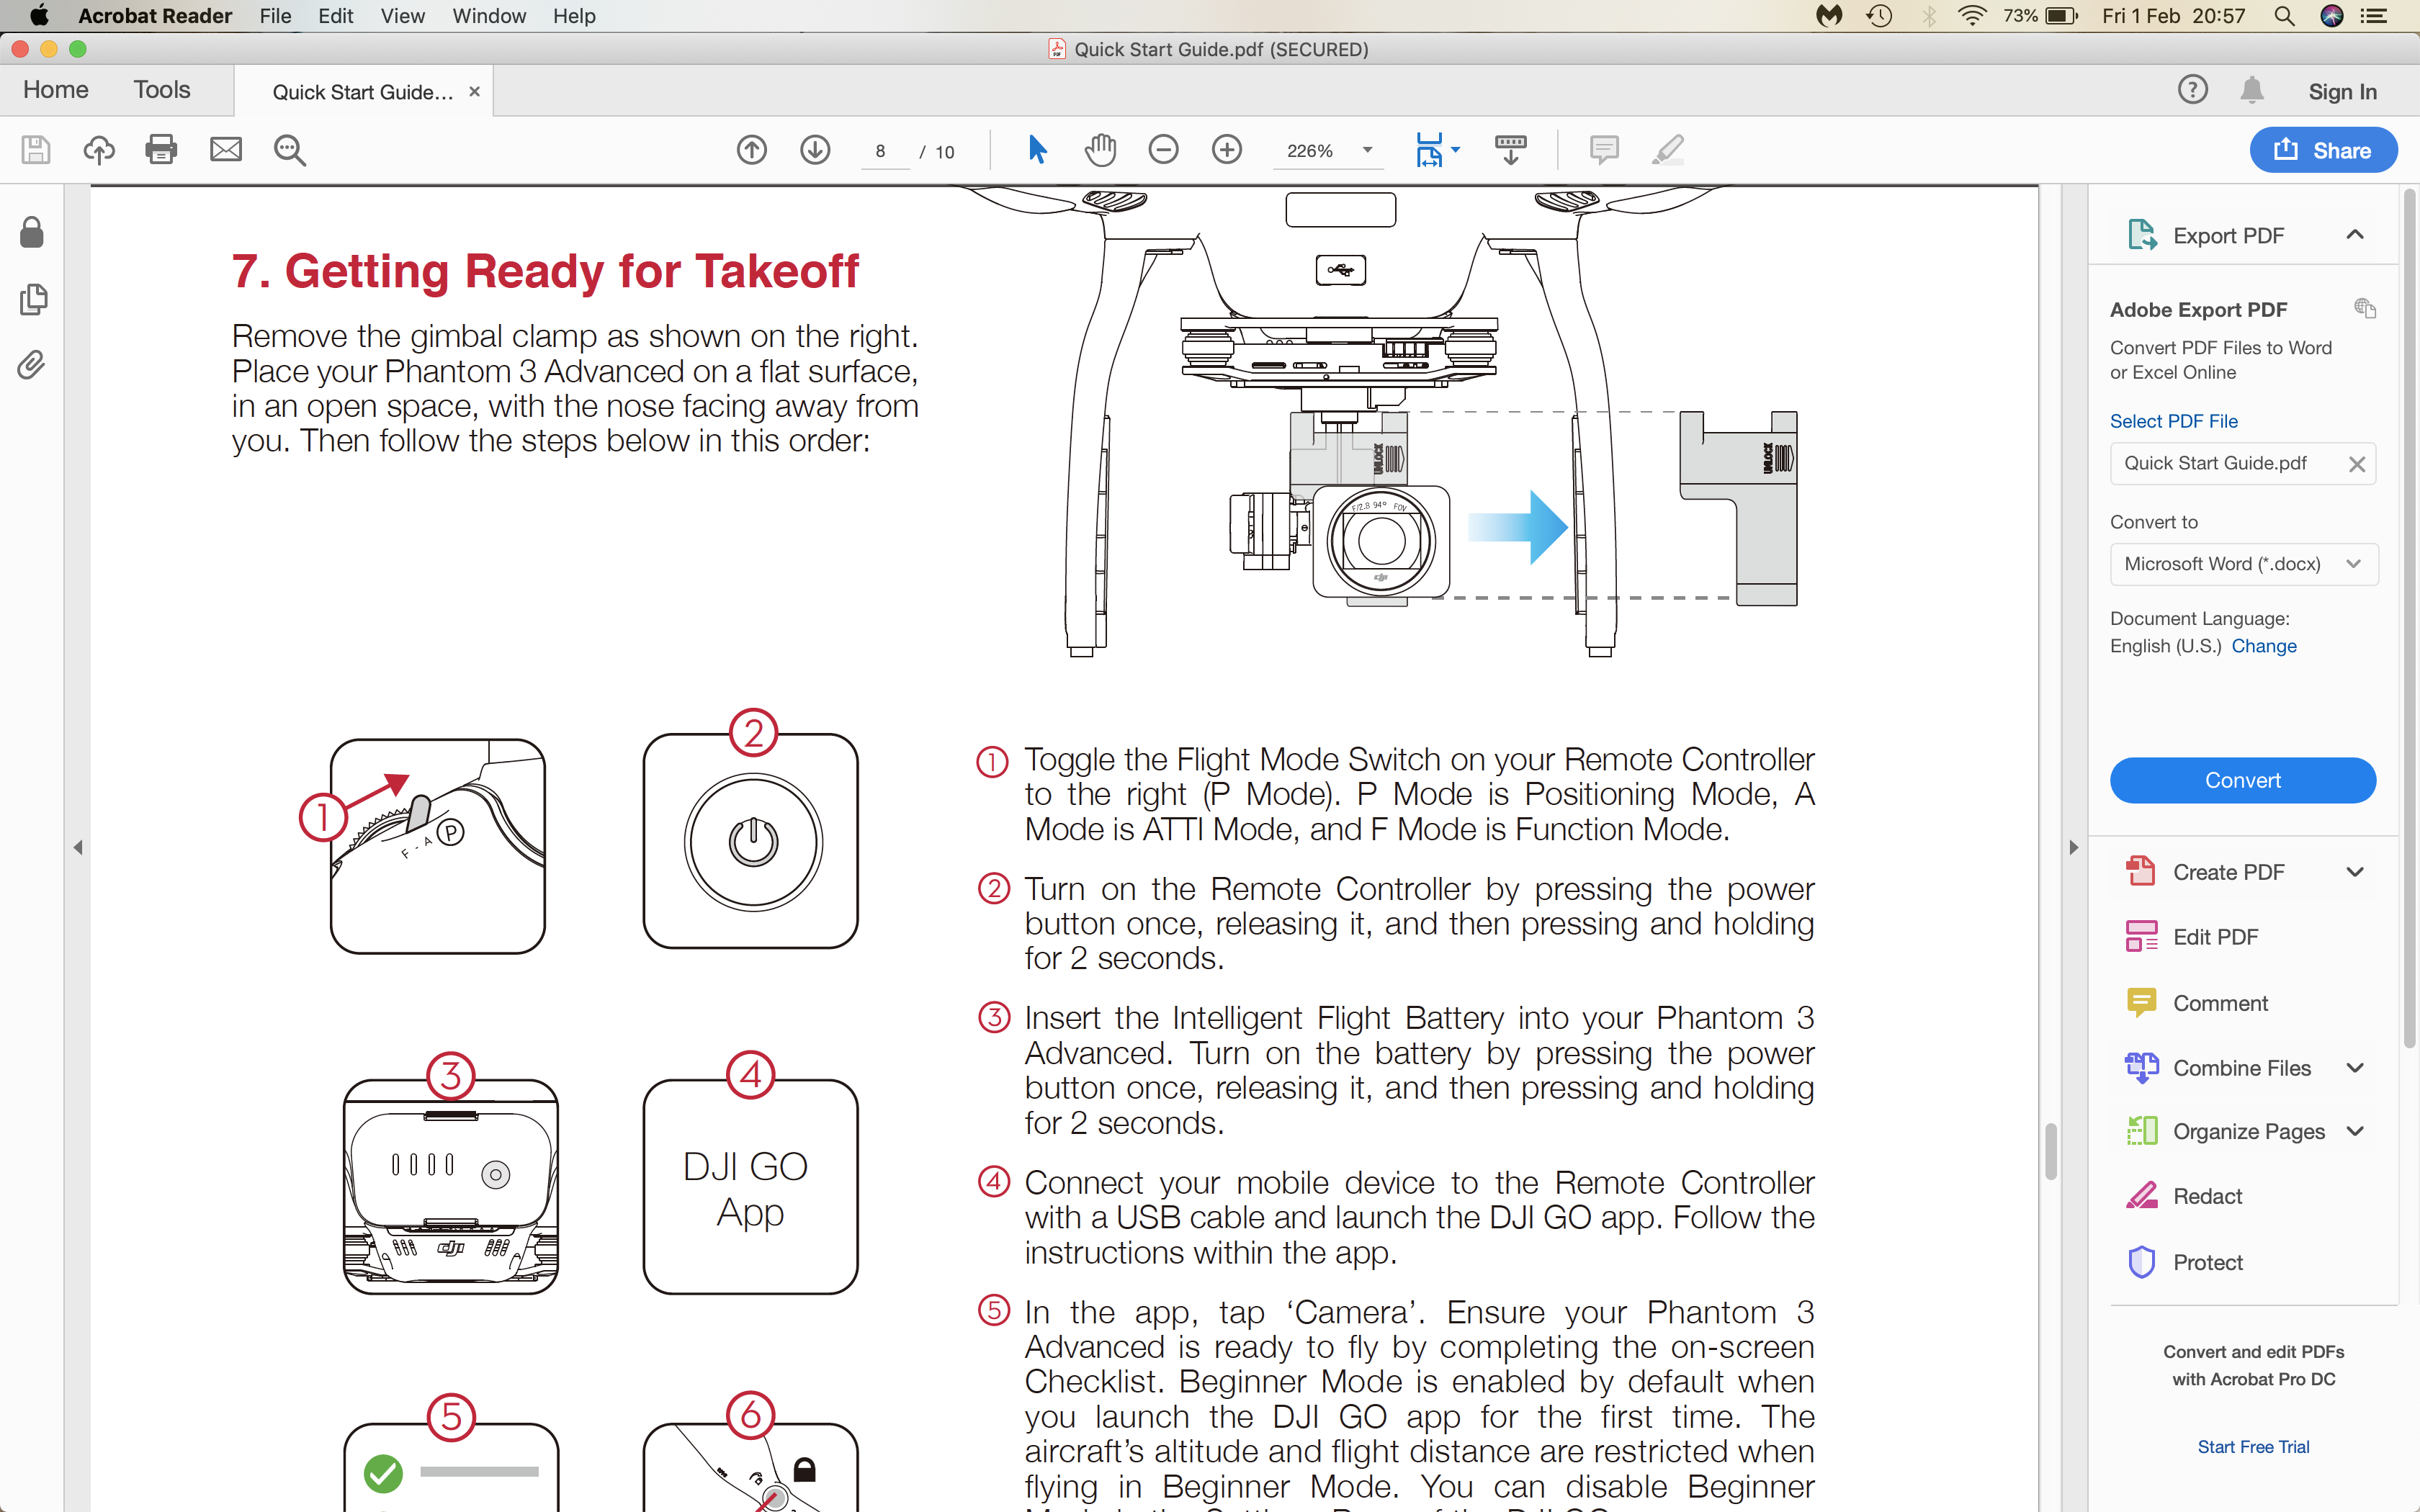Open the Help menu
The height and width of the screenshot is (1512, 2420).
[x=574, y=16]
